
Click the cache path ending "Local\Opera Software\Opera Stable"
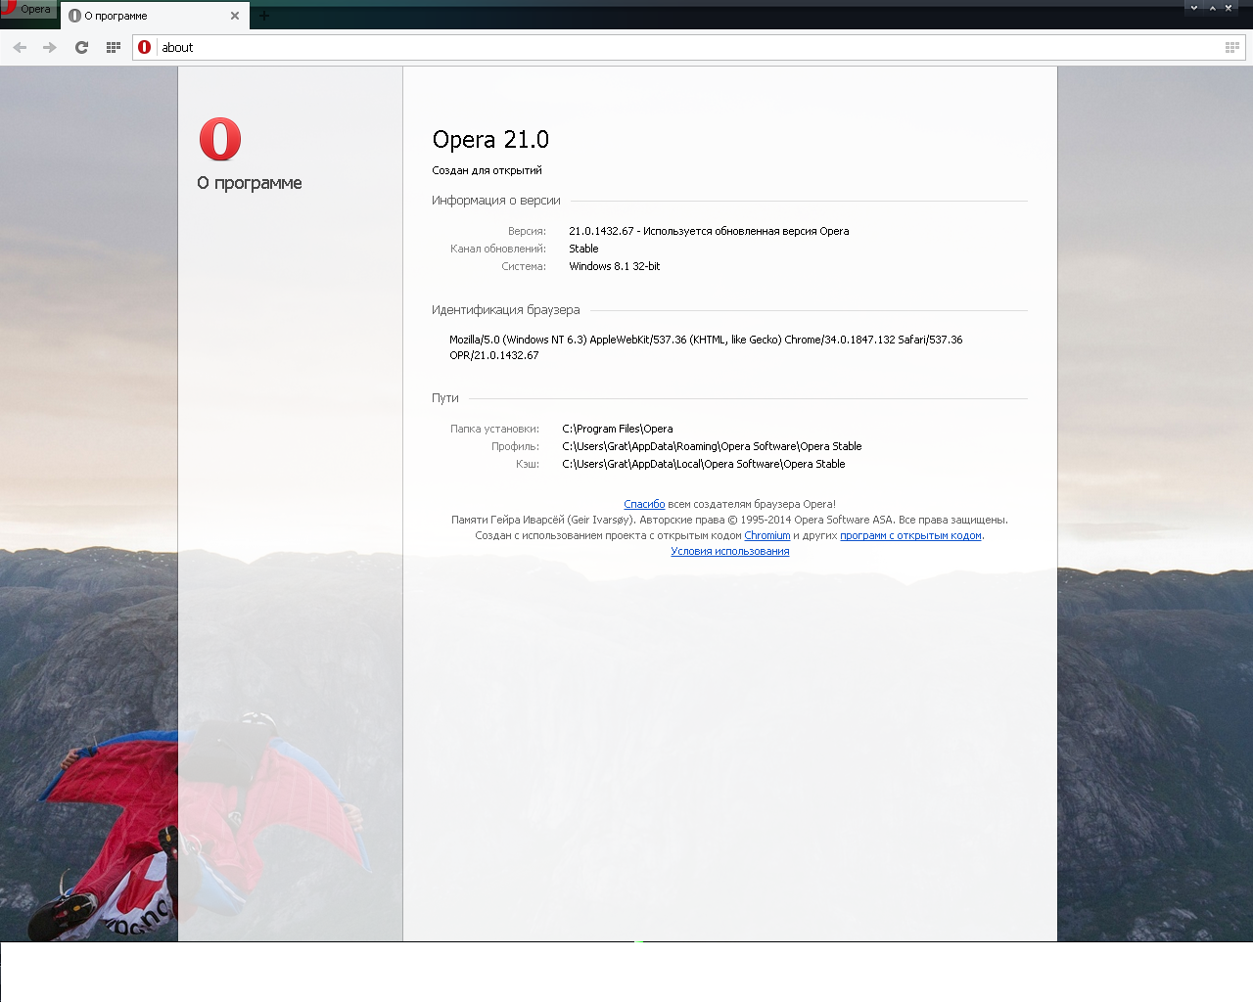click(x=704, y=464)
